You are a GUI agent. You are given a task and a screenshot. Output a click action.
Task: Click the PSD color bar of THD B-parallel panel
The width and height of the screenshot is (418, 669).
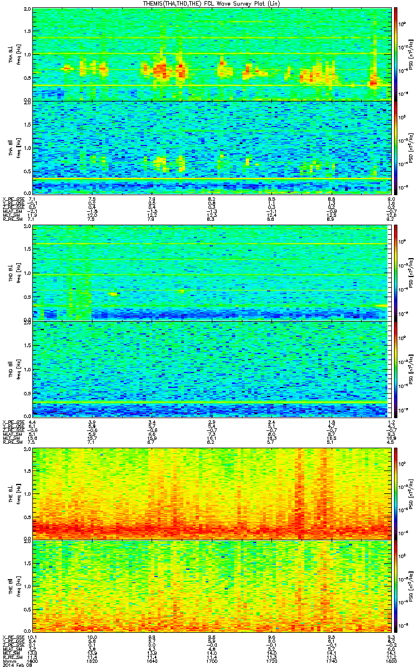click(396, 369)
